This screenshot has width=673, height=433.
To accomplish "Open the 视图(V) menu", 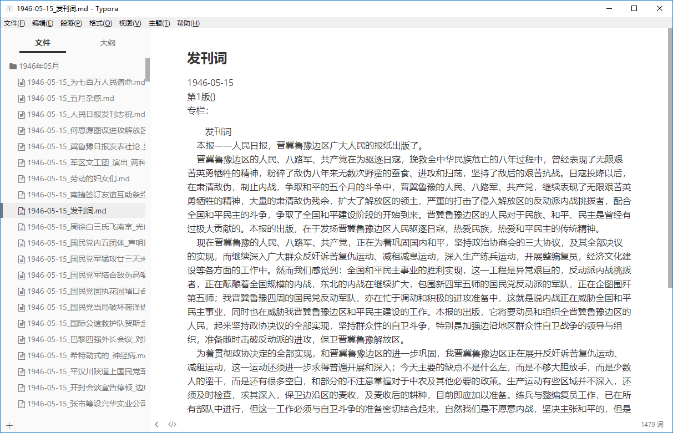I will pos(130,23).
